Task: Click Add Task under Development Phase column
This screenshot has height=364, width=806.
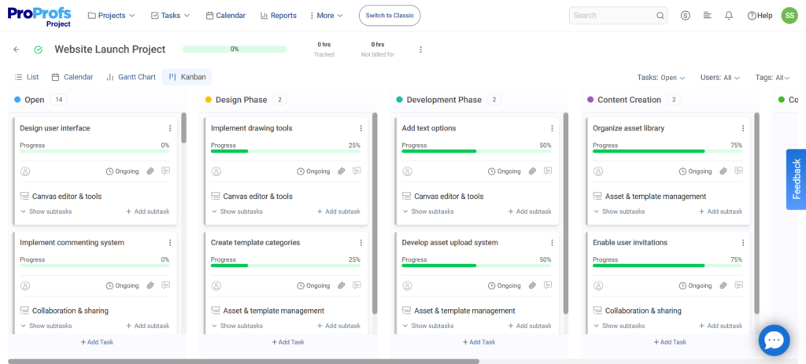Action: (x=479, y=342)
